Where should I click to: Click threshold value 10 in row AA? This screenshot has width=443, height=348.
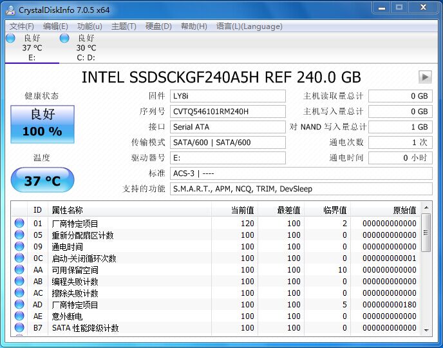point(343,269)
